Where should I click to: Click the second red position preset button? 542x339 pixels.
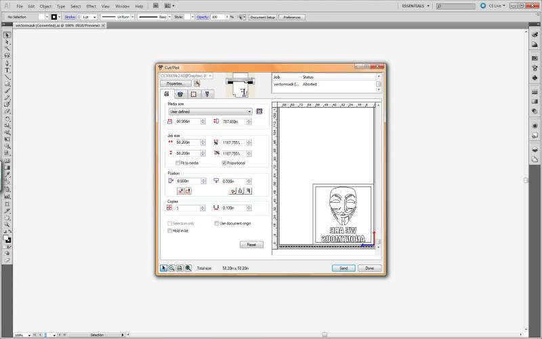188,191
